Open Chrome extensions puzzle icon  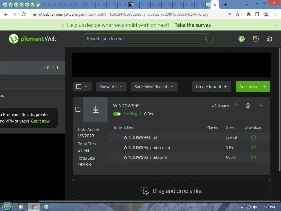(x=248, y=14)
